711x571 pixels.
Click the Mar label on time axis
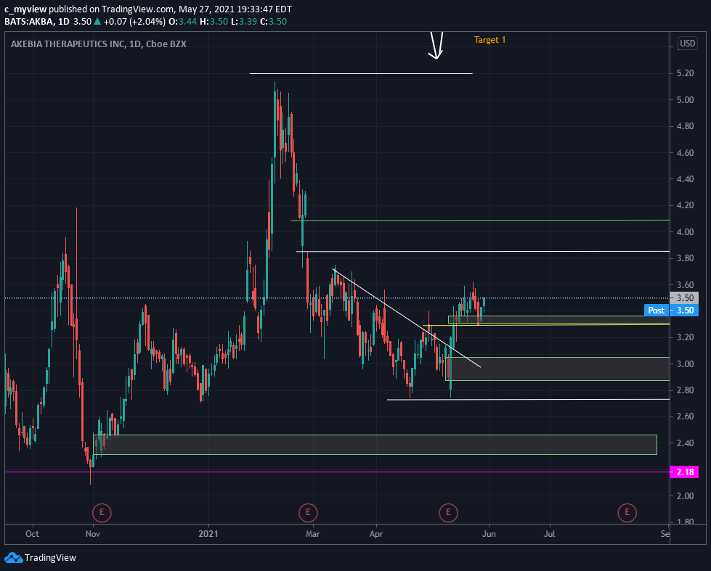click(x=313, y=534)
